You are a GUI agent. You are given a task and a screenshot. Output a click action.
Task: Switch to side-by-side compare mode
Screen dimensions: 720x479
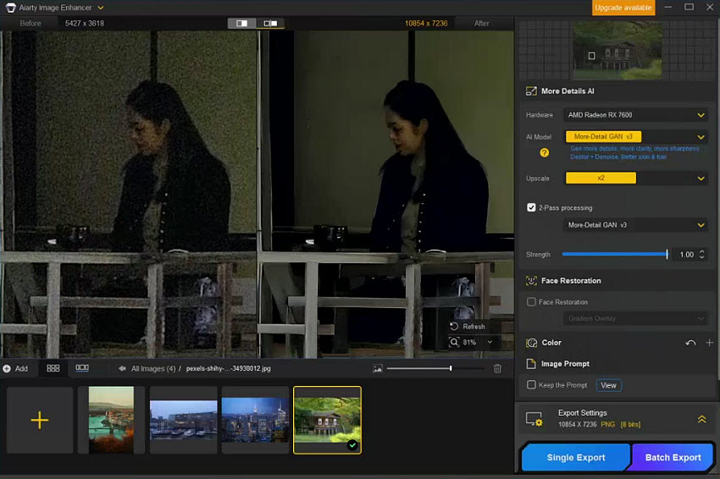tap(270, 23)
